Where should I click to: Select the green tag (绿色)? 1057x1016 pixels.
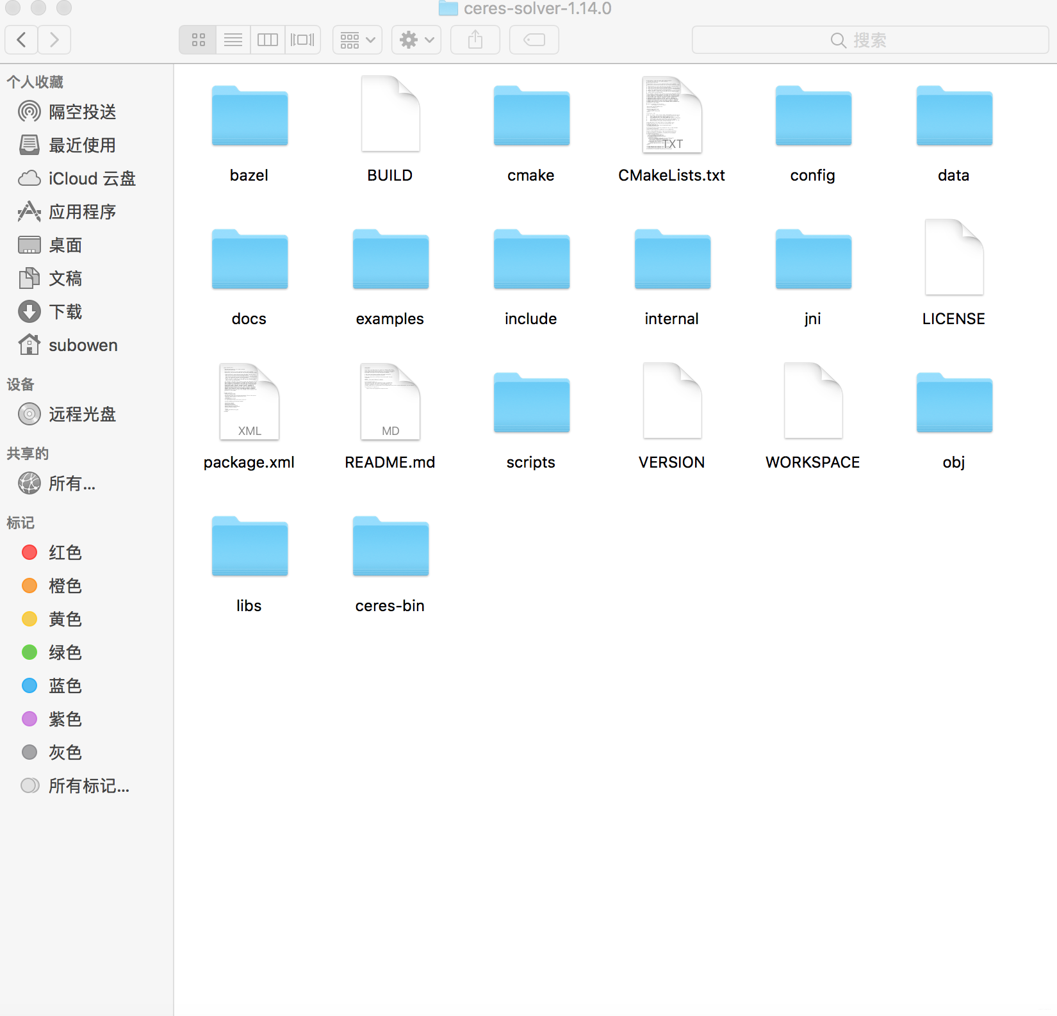point(53,652)
